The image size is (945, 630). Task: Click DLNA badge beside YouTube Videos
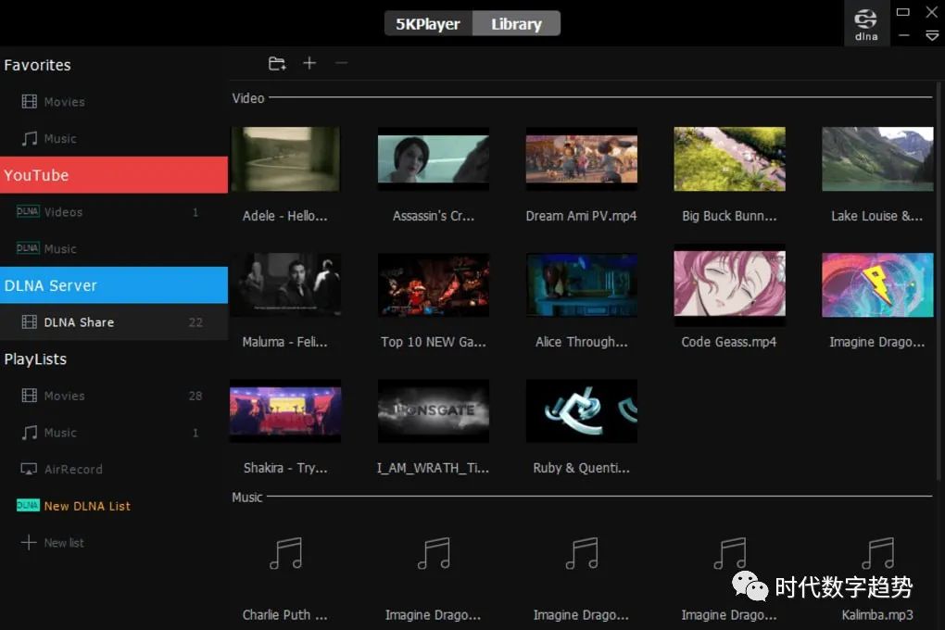pyautogui.click(x=28, y=211)
